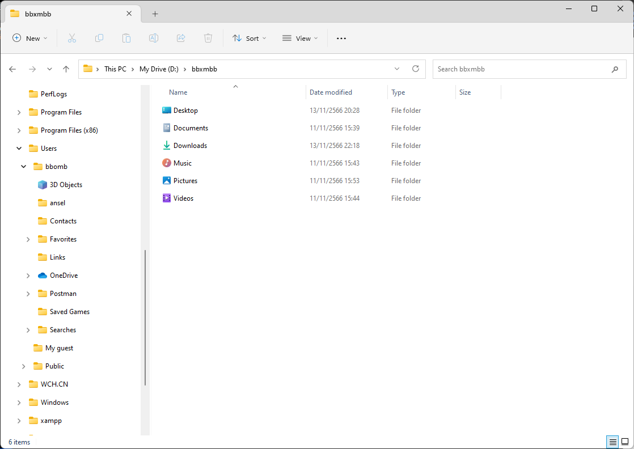Click the Delete trash icon

208,38
